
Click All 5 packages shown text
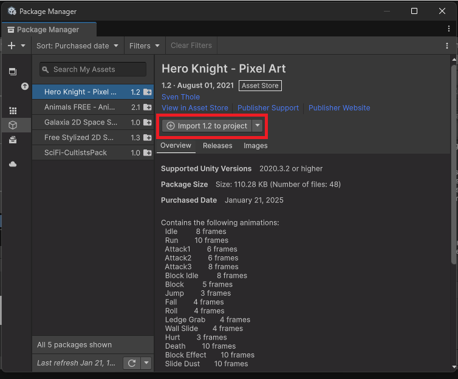point(74,345)
